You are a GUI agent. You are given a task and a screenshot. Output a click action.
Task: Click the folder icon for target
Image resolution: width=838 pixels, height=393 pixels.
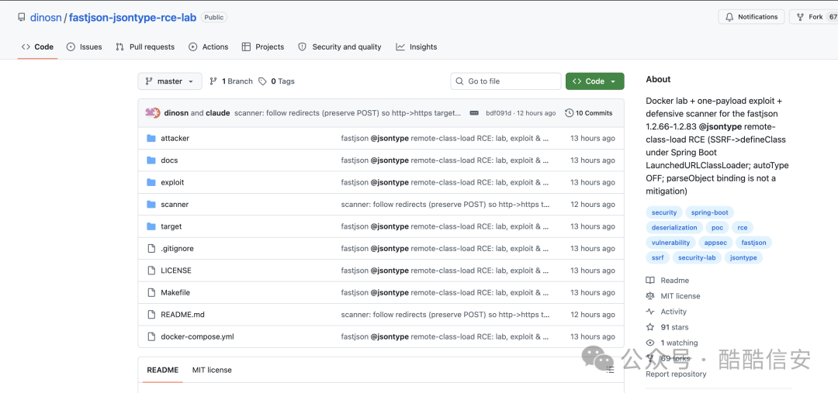click(x=151, y=226)
